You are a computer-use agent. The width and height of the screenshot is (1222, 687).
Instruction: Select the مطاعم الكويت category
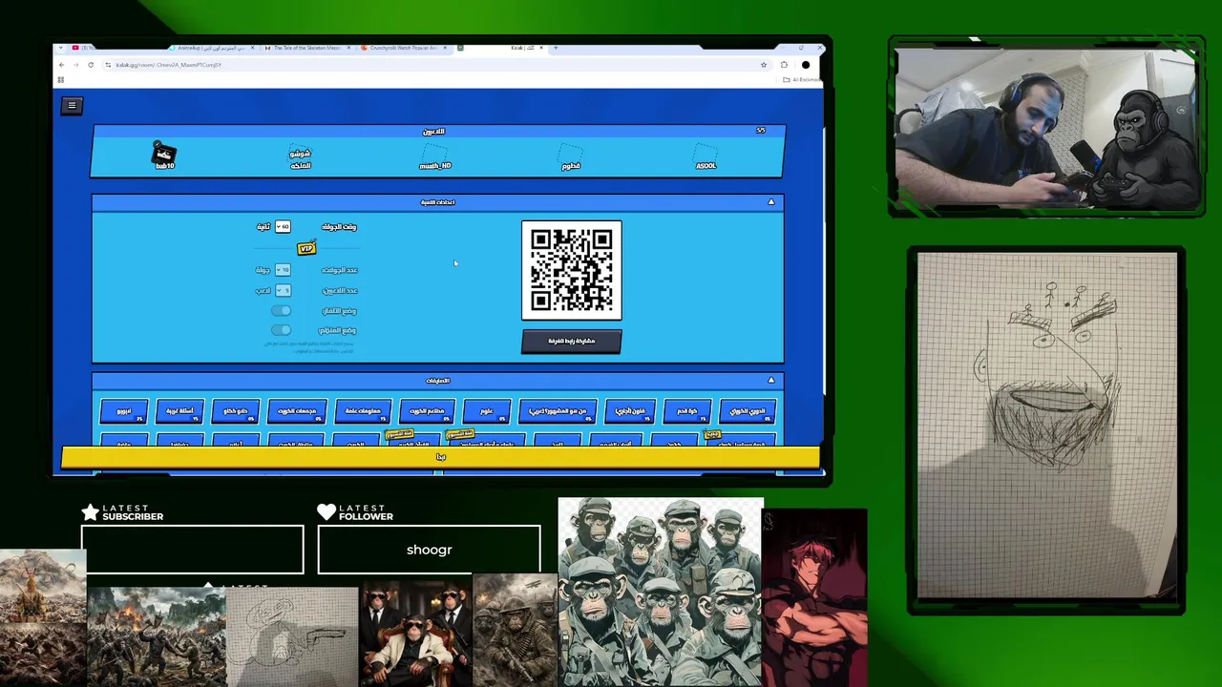pyautogui.click(x=427, y=411)
